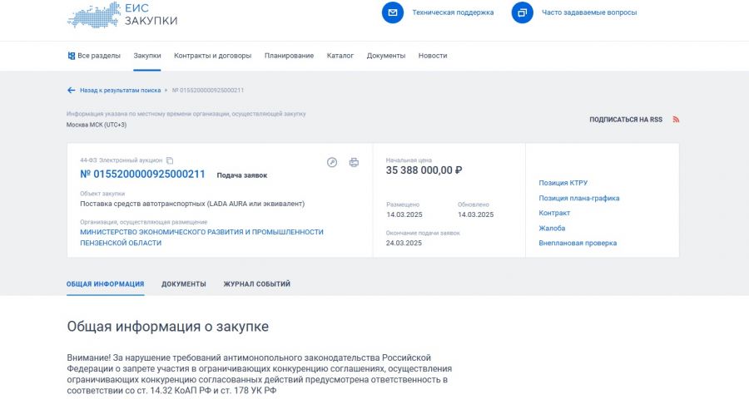
Task: Open the Все разделы menu
Action: (x=93, y=56)
